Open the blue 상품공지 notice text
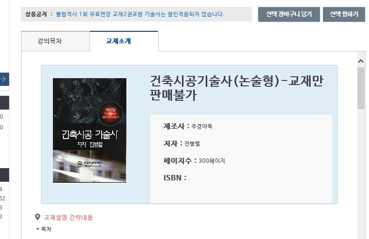369x239 pixels. (140, 14)
